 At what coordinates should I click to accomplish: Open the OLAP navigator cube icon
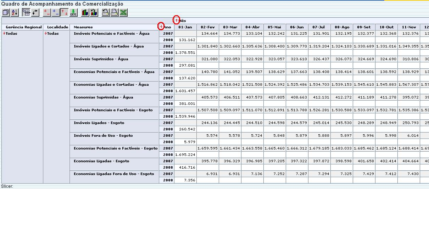[x=6, y=12]
